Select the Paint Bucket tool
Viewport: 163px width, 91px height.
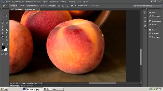click(x=7, y=30)
